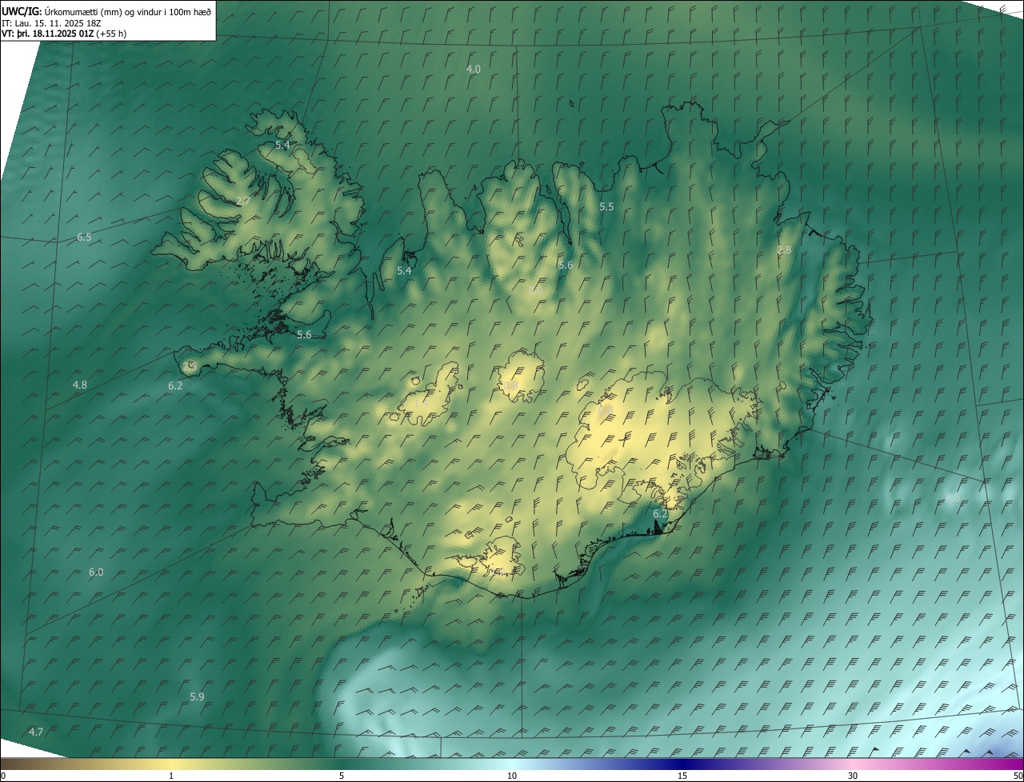The width and height of the screenshot is (1024, 782).
Task: Click the 5.6 value in north-central Iceland
Action: 566,265
